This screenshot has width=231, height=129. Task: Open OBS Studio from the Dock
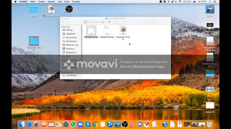(125, 124)
